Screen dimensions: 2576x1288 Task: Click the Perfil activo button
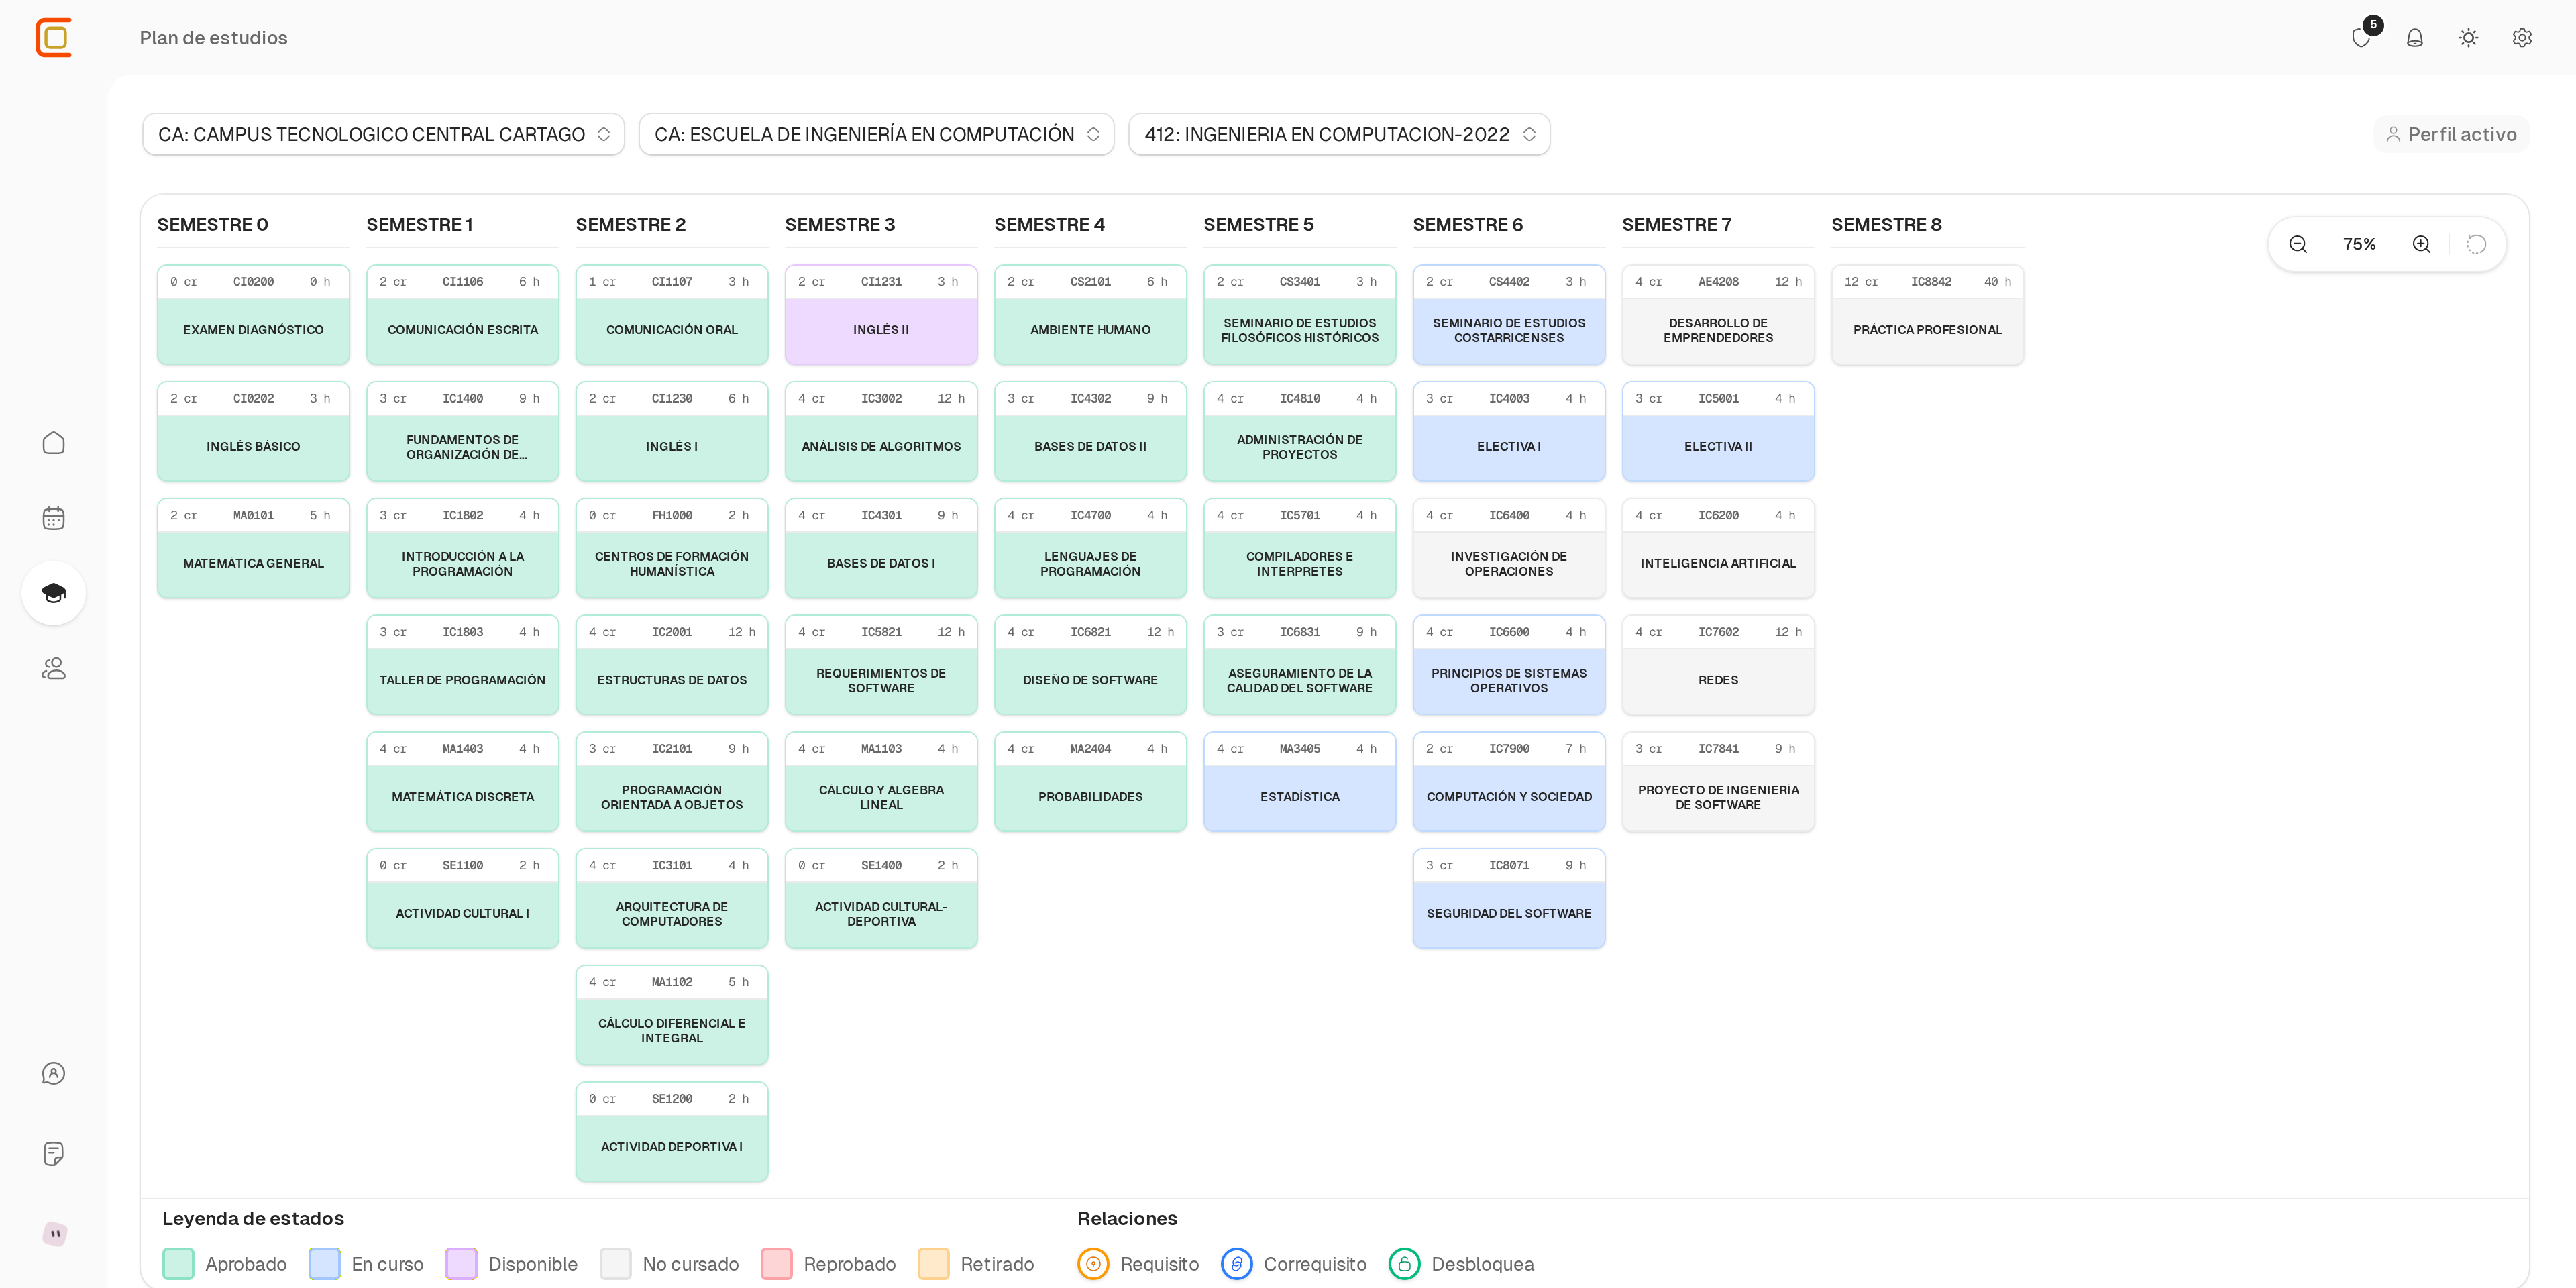click(x=2451, y=134)
